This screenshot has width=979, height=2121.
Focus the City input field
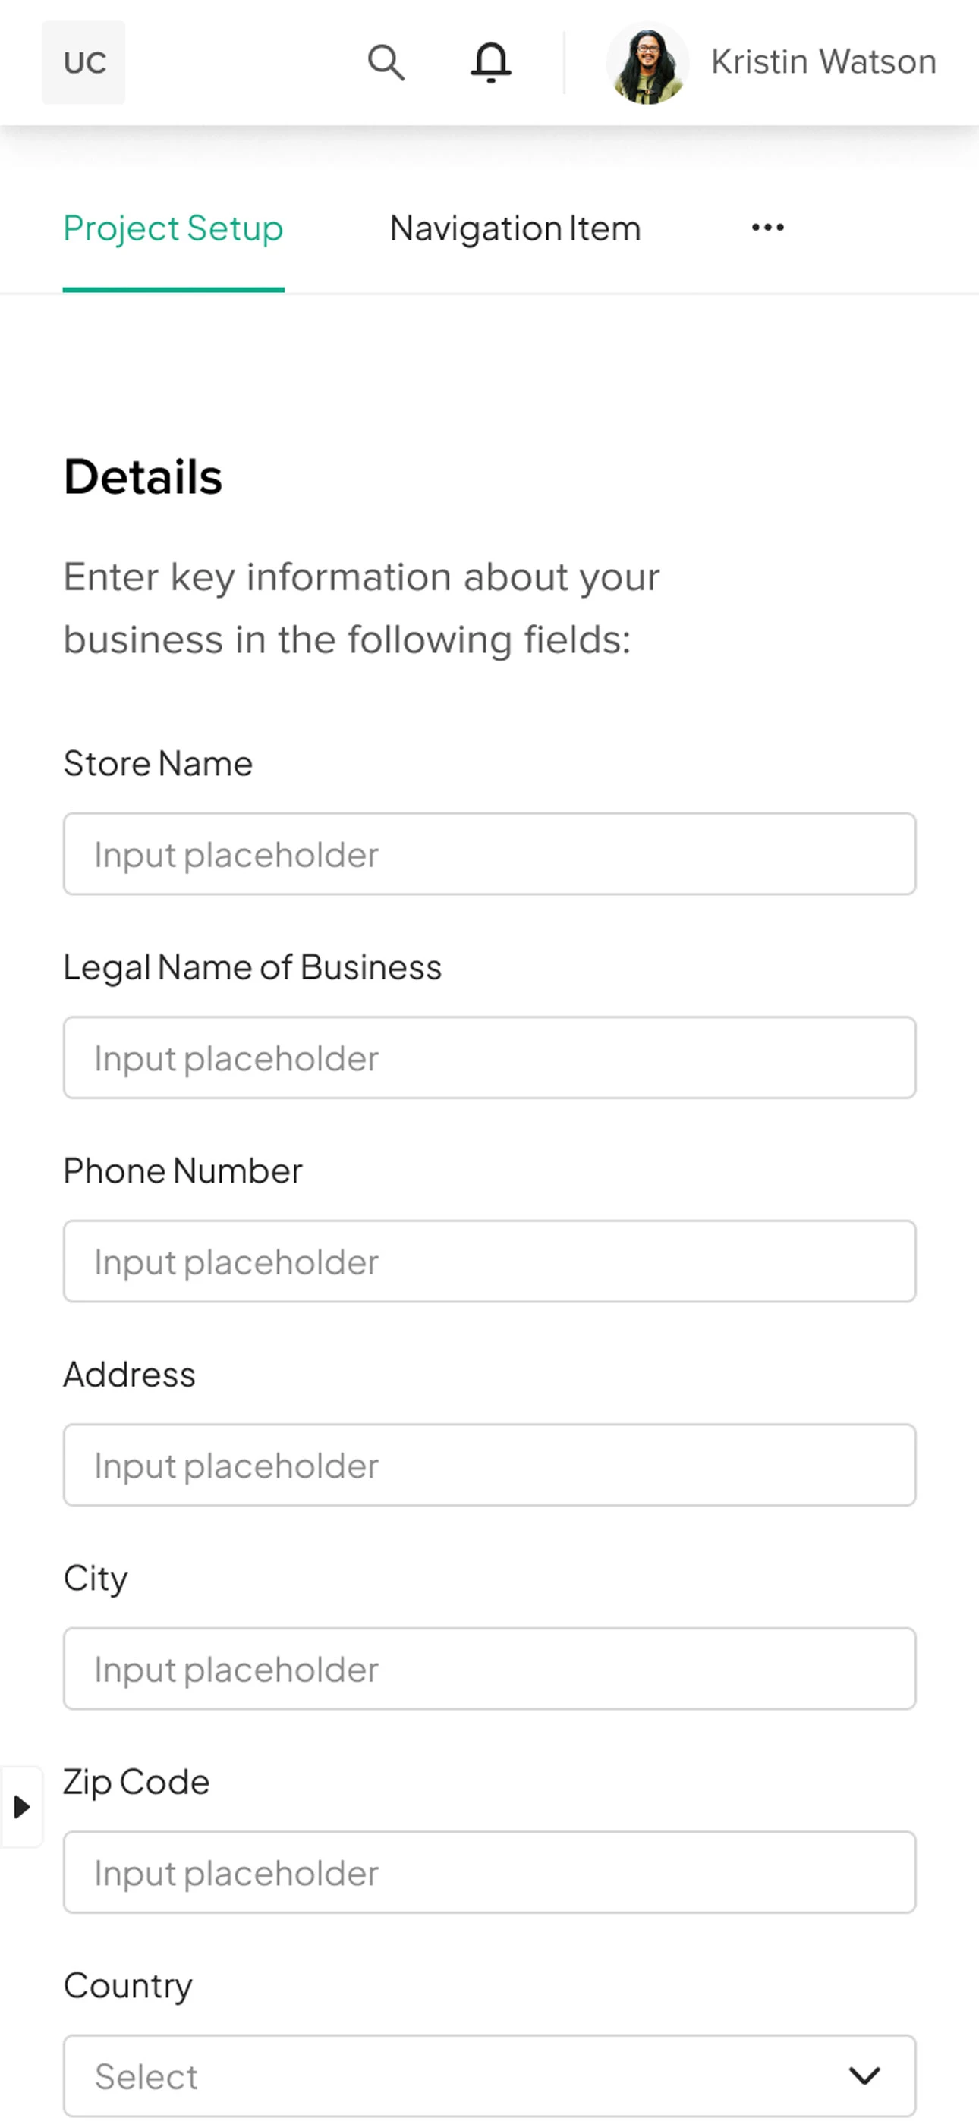[489, 1667]
